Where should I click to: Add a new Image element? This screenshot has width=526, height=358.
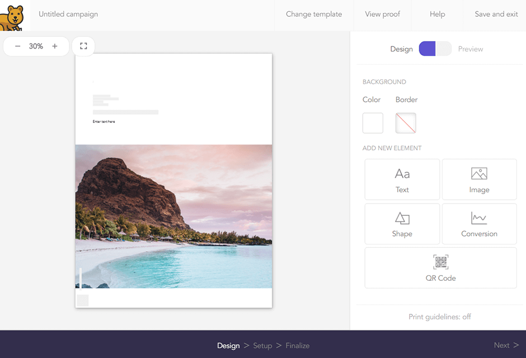[x=479, y=180]
